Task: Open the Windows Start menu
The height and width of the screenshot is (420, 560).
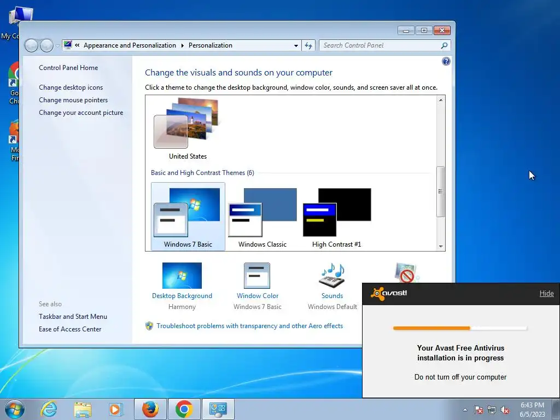Action: pyautogui.click(x=15, y=409)
